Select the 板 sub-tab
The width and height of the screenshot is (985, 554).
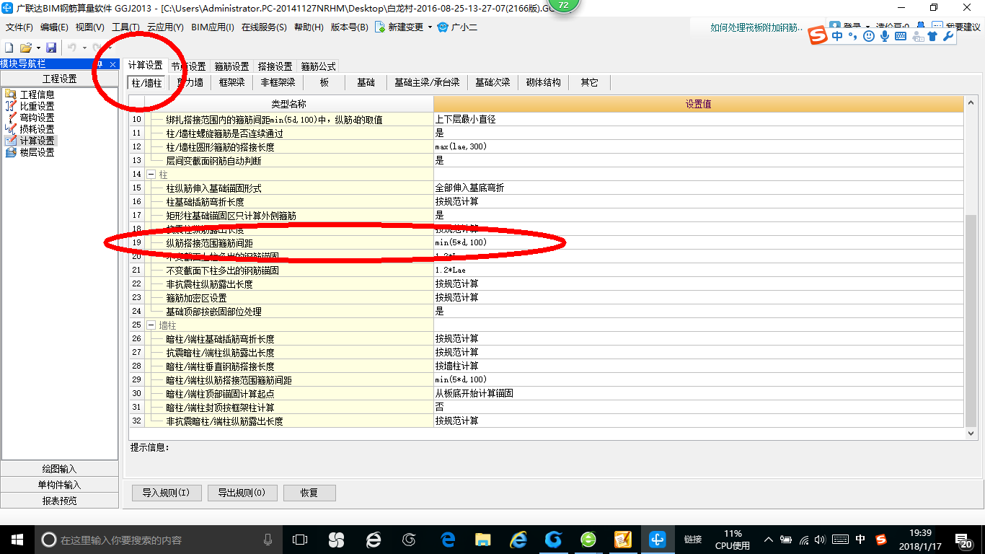[324, 83]
